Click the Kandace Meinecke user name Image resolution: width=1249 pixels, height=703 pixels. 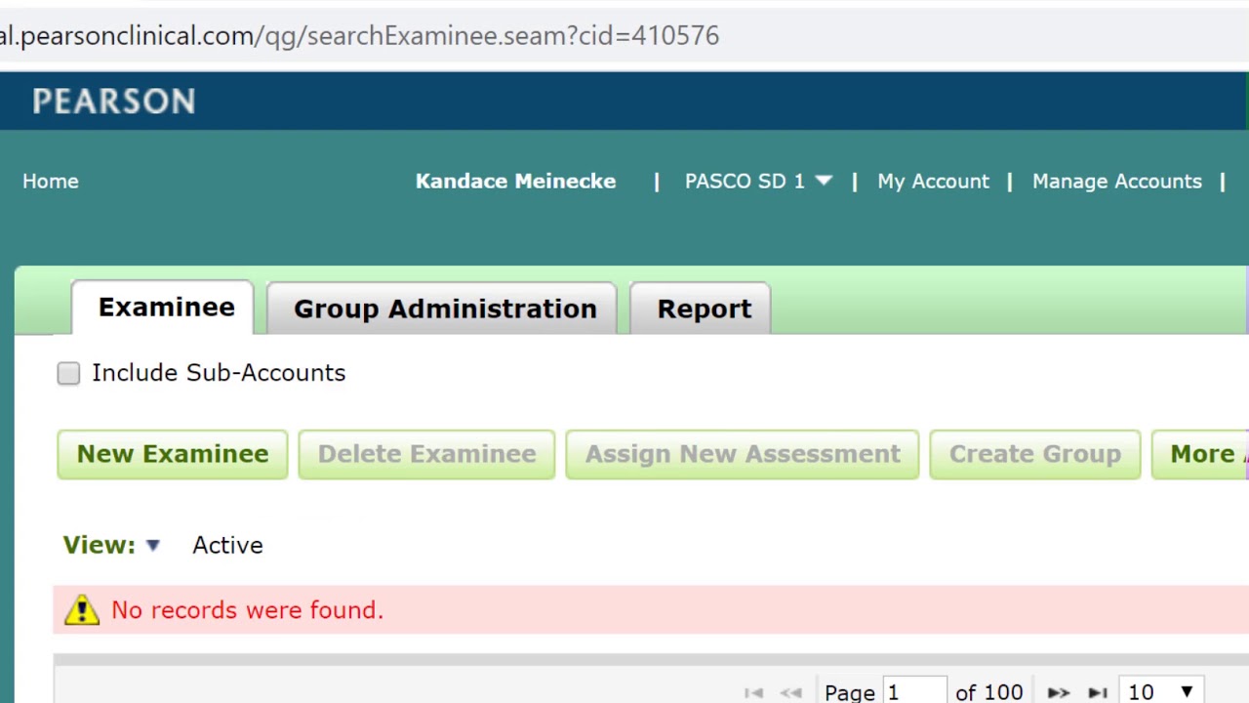pyautogui.click(x=515, y=181)
